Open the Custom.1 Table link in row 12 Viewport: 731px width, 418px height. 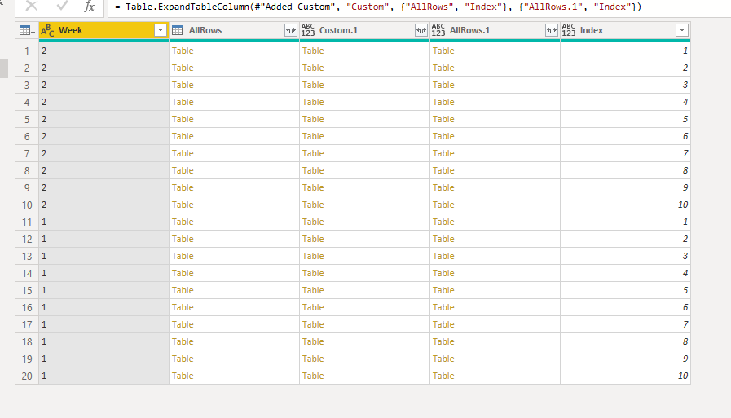click(313, 239)
